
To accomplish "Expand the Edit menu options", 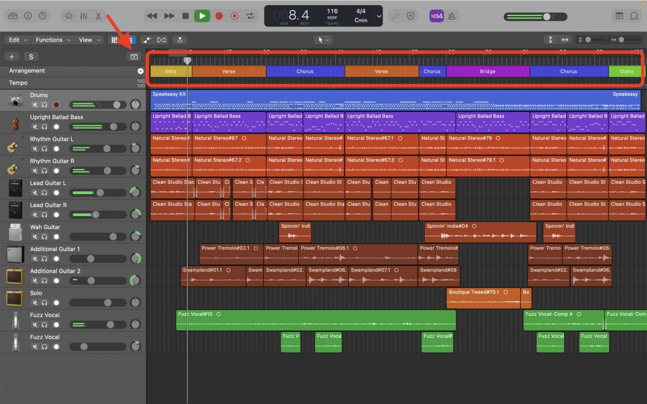I will tap(17, 40).
